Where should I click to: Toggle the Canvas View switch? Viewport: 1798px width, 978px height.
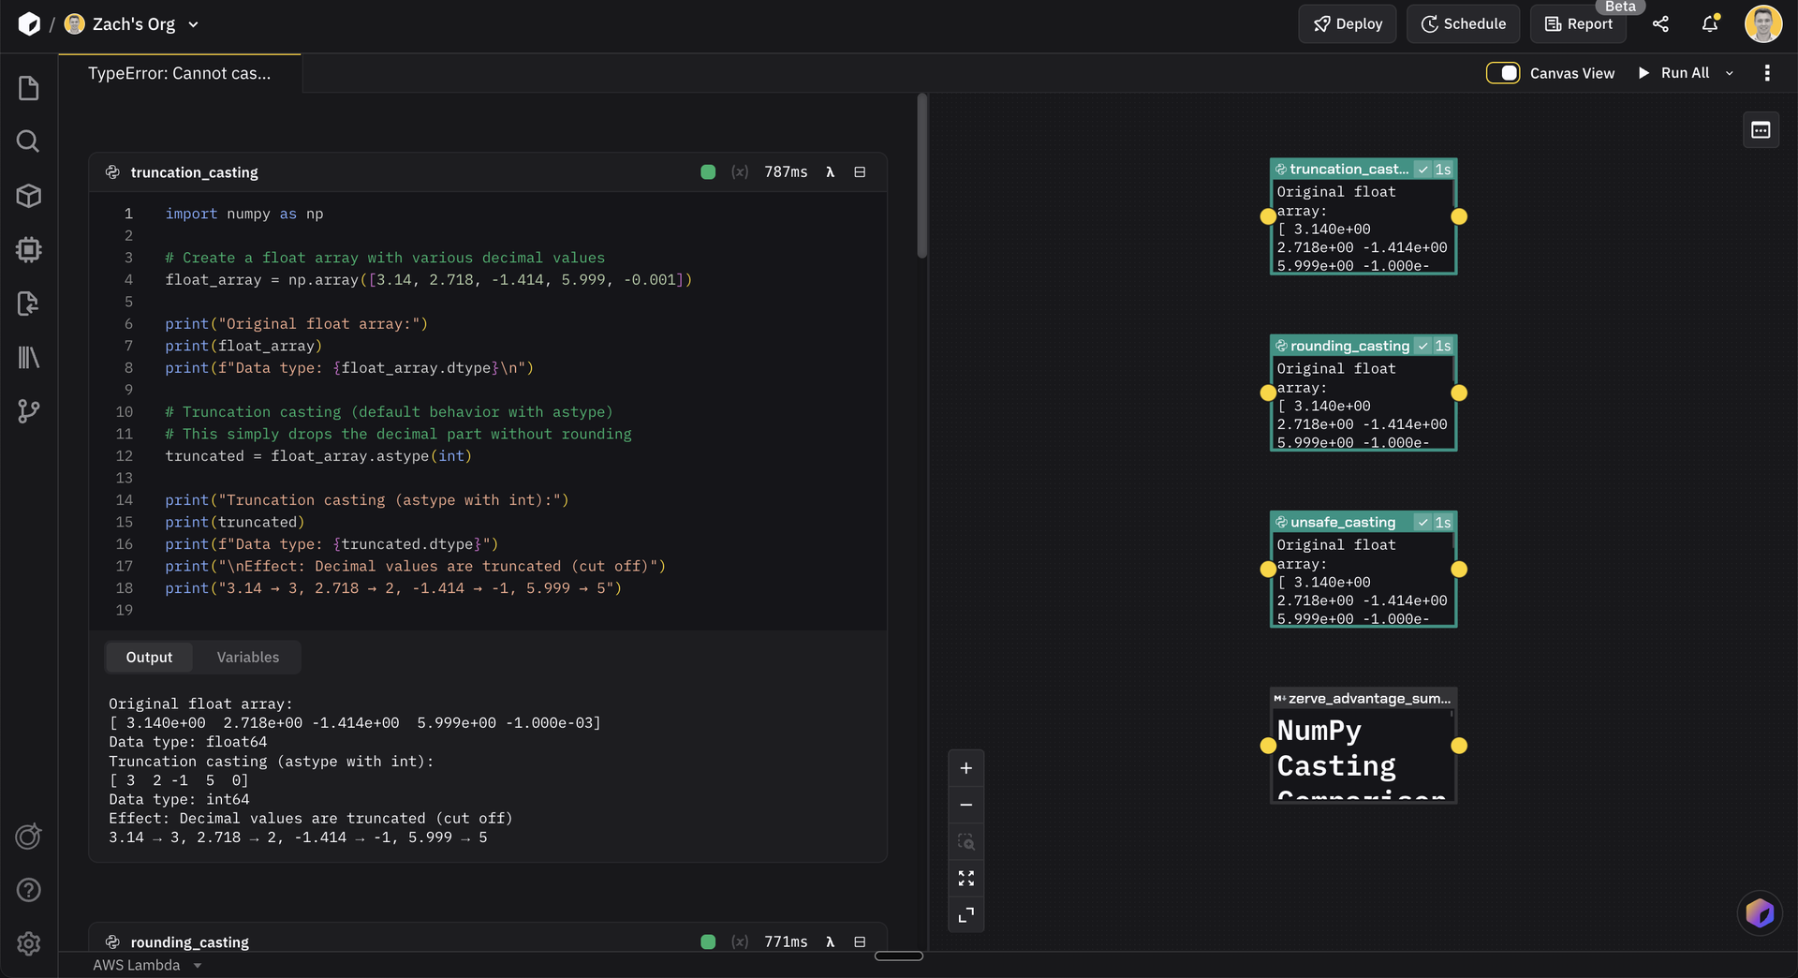tap(1503, 73)
